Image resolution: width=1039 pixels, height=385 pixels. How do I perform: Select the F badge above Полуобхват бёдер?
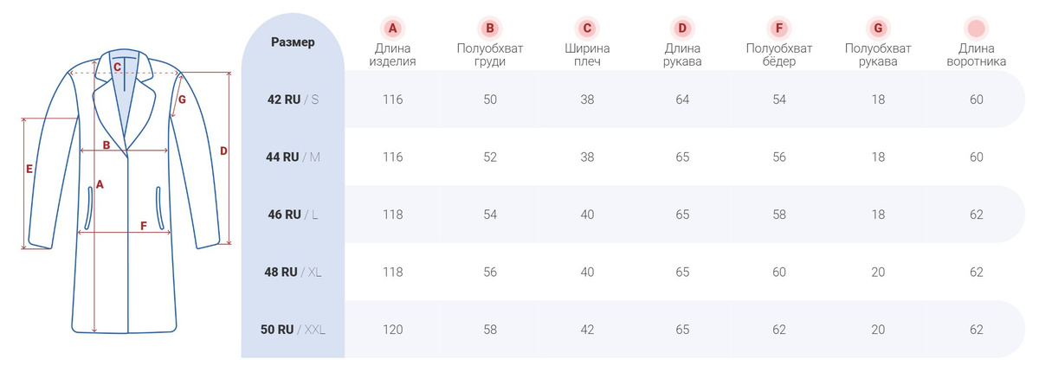779,29
